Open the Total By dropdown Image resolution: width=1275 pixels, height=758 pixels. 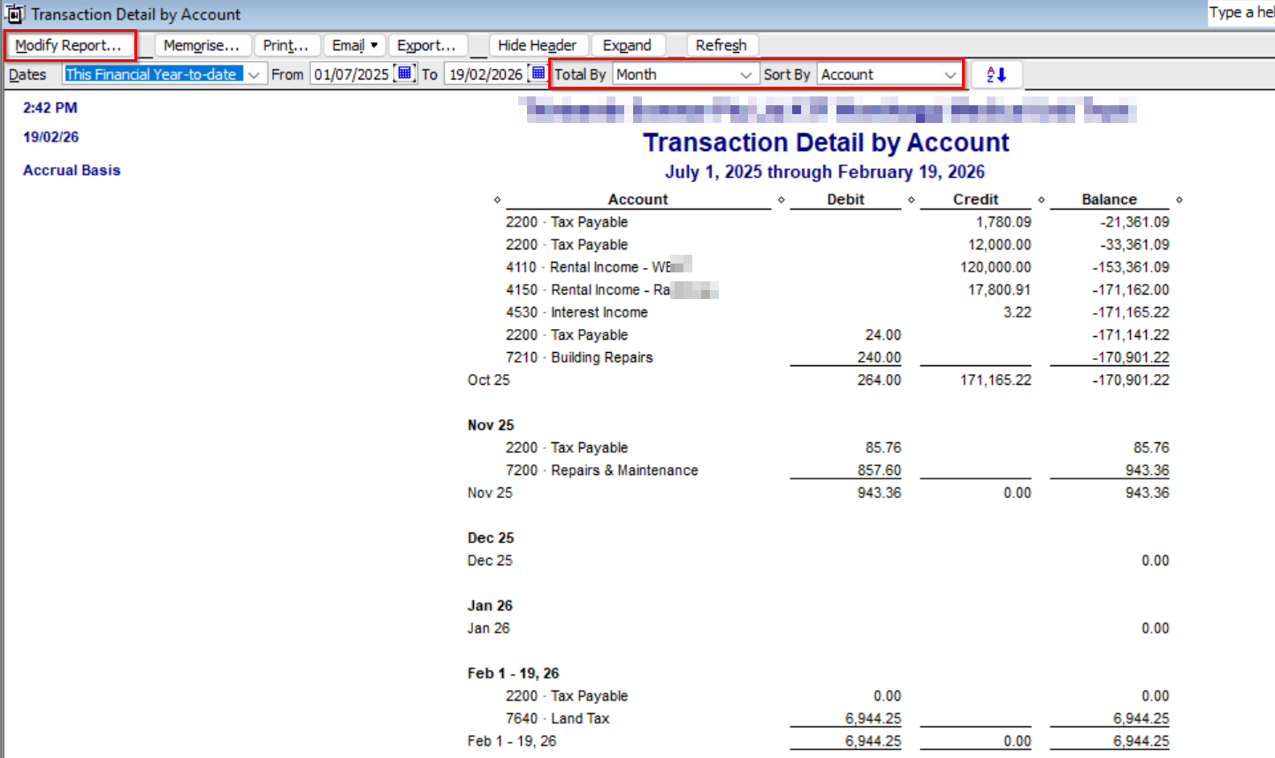745,74
